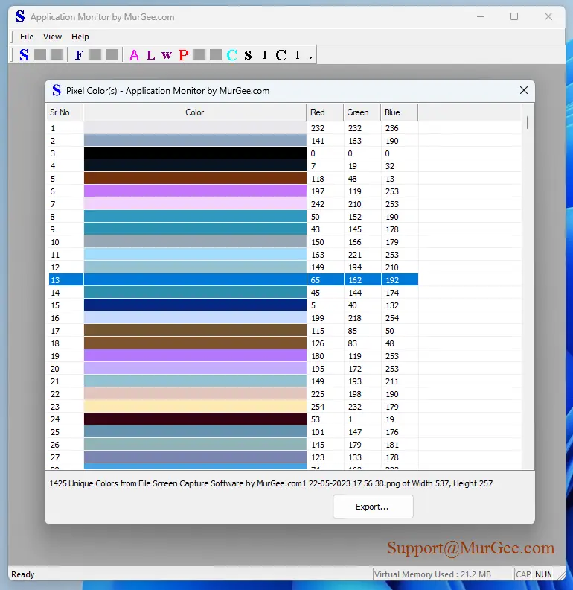The height and width of the screenshot is (590, 573).
Task: Select the light blue swatch in row 11
Action: click(195, 254)
